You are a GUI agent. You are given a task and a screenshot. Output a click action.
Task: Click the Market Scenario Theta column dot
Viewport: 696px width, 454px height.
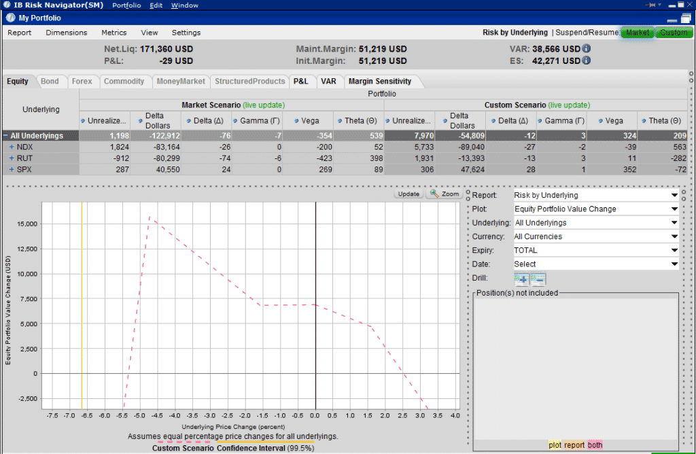[340, 121]
